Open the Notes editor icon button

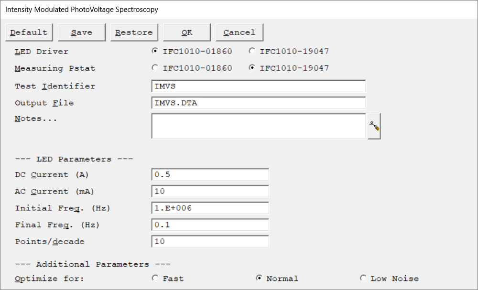374,127
